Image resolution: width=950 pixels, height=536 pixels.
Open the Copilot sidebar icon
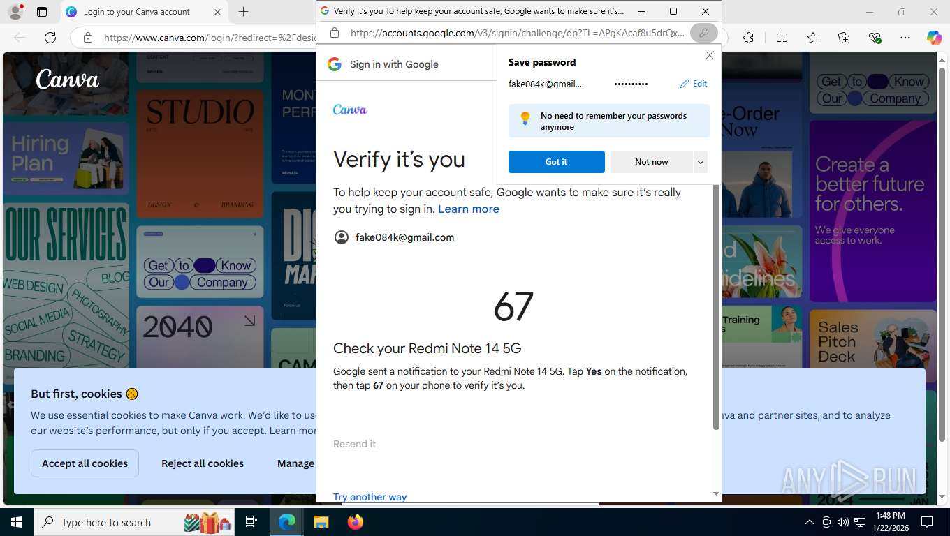click(x=935, y=38)
